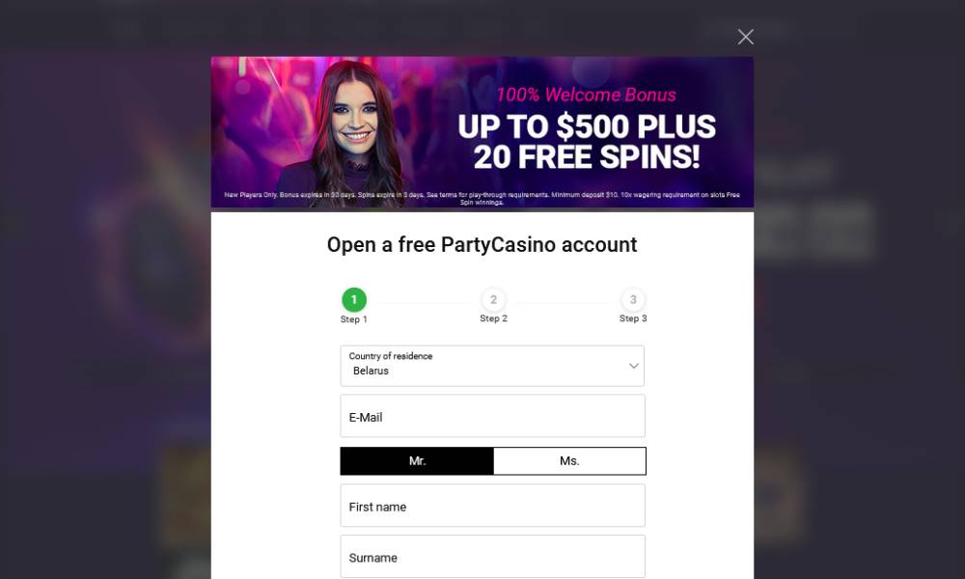The height and width of the screenshot is (579, 965).
Task: Click the Step 2 circle indicator
Action: coord(493,300)
